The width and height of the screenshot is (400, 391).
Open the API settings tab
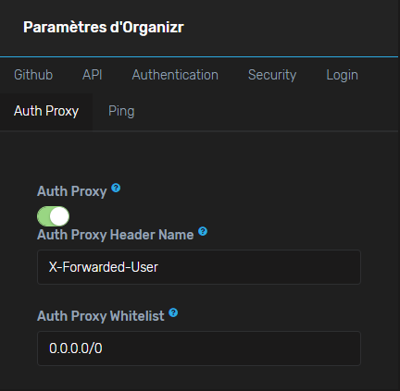pos(93,75)
